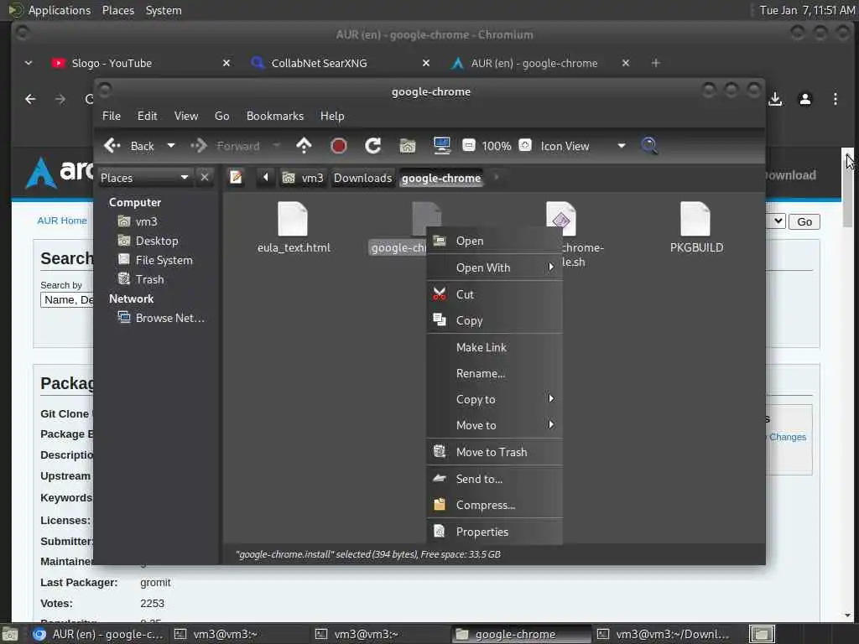Viewport: 859px width, 644px height.
Task: Choose Make Link in the context menu
Action: pyautogui.click(x=494, y=347)
